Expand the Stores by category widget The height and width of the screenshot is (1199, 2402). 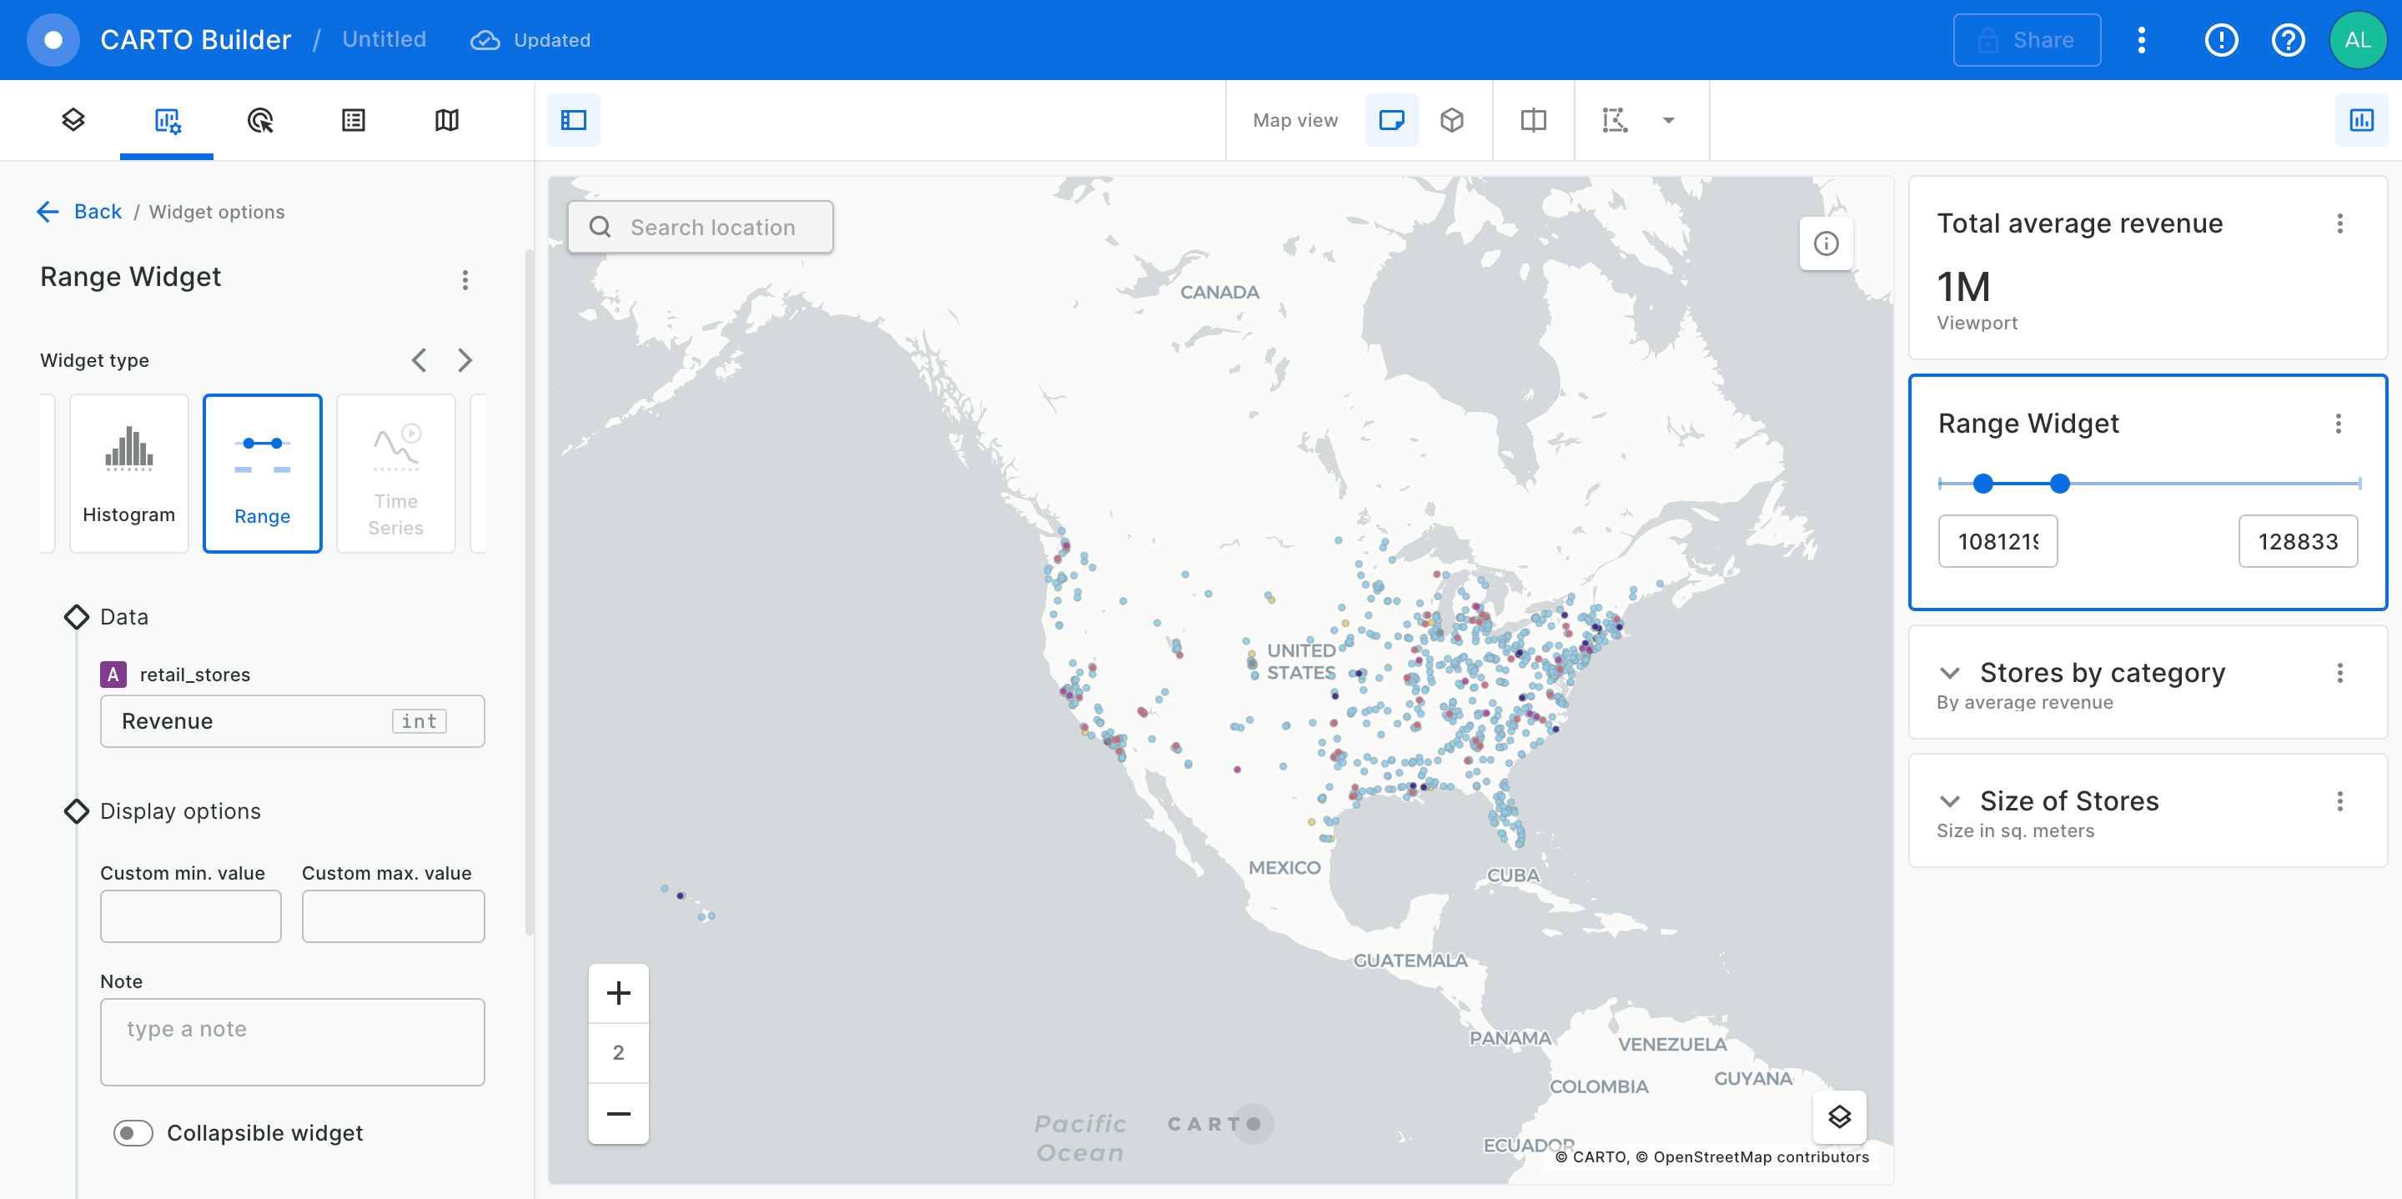point(1949,672)
